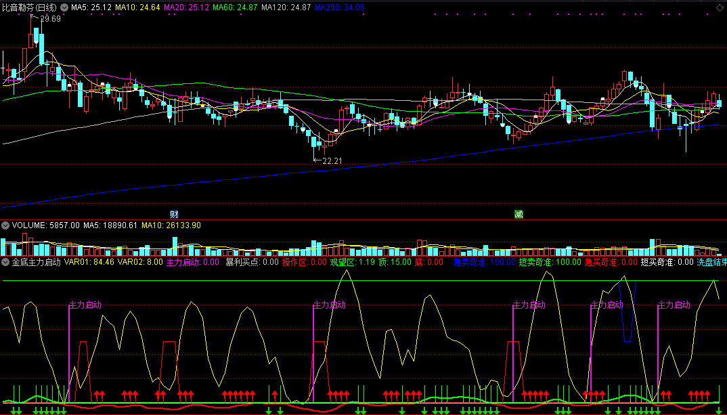727x415 pixels.
Task: Click the 29.69 high price annotation
Action: [49, 19]
